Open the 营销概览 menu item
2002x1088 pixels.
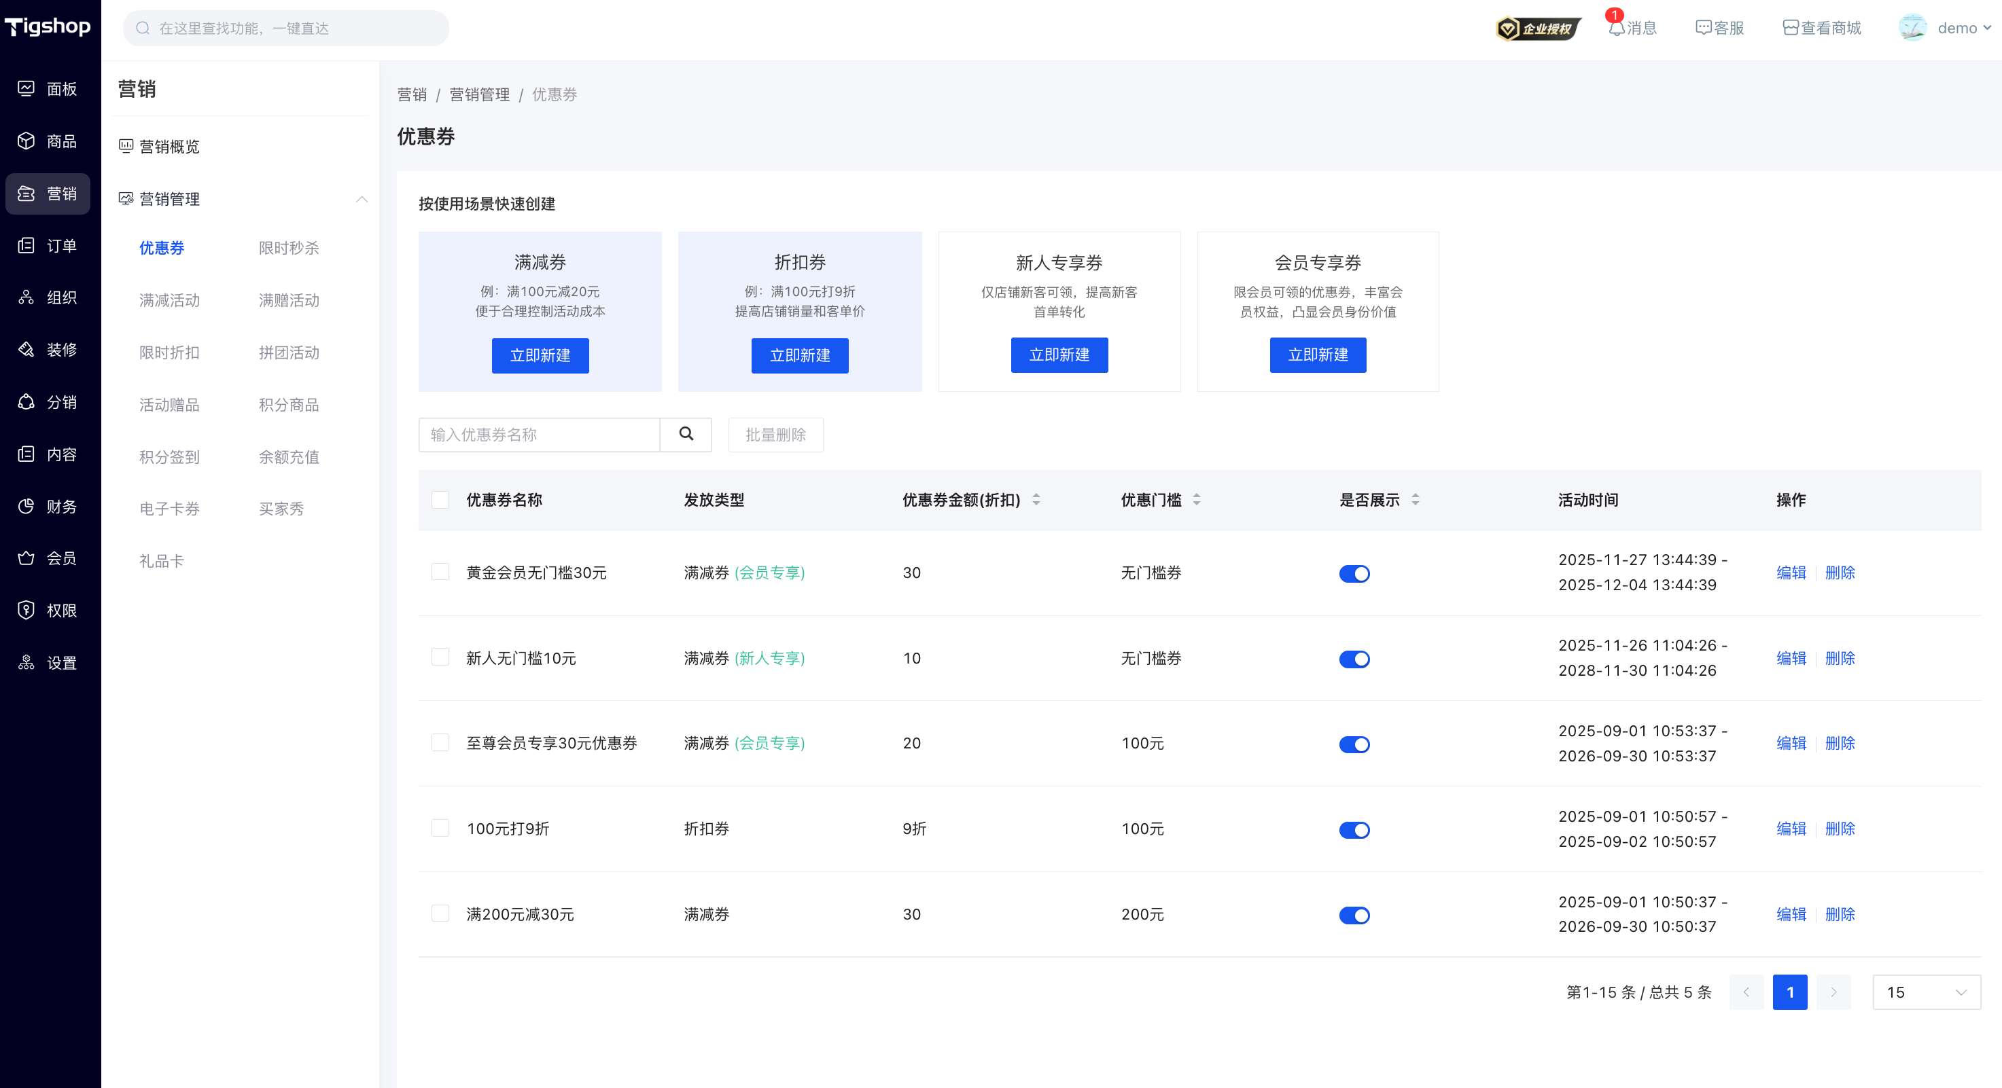(x=169, y=146)
